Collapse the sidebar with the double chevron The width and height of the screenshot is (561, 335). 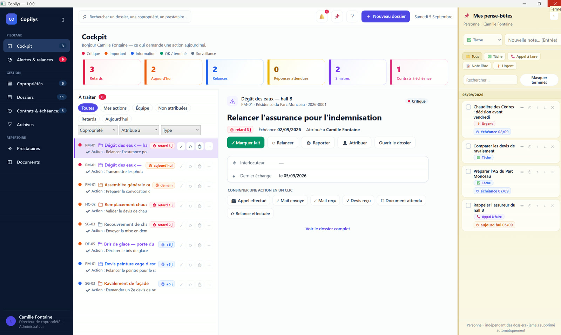pyautogui.click(x=63, y=20)
